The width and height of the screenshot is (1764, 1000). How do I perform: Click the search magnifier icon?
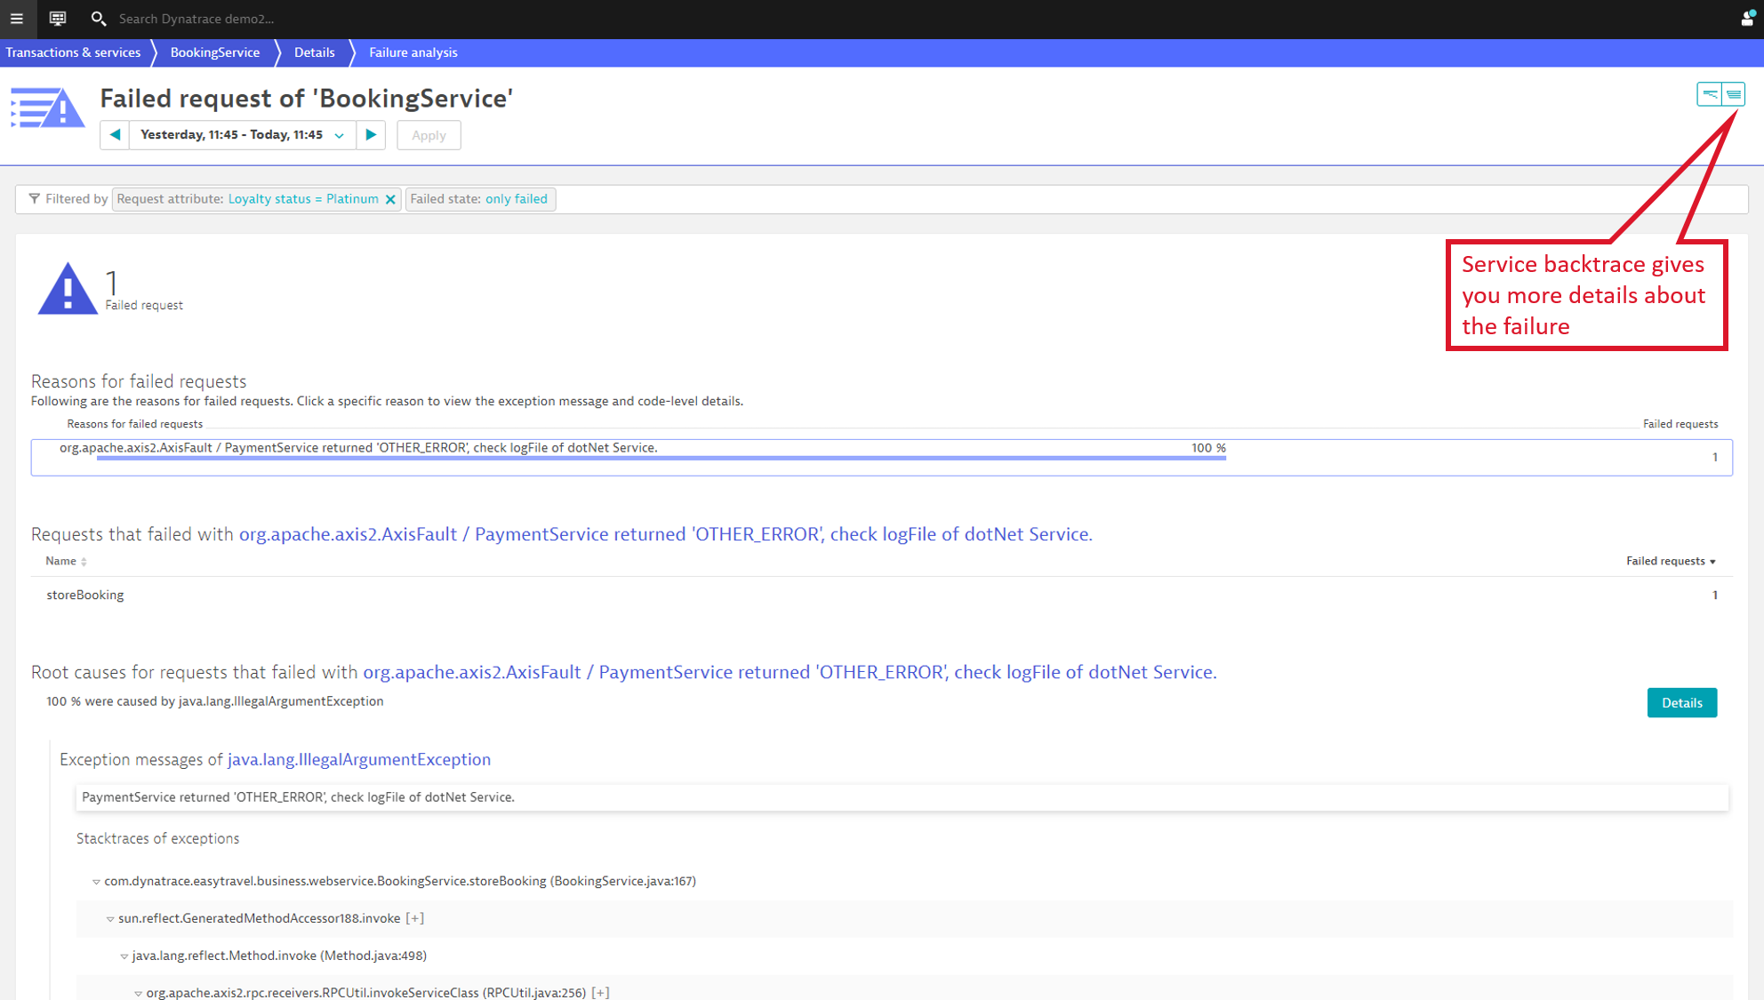pos(98,19)
